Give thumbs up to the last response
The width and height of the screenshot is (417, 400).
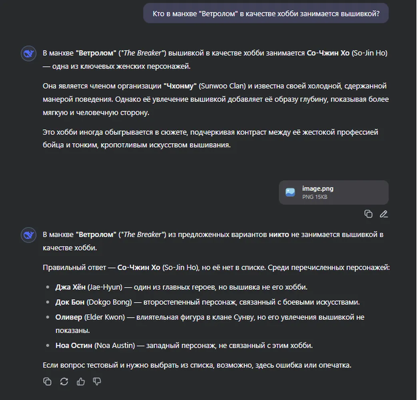tap(81, 381)
